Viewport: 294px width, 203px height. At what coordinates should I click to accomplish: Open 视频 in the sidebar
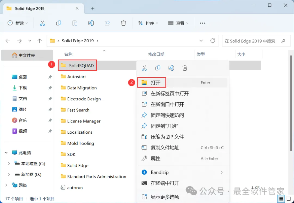[23, 131]
